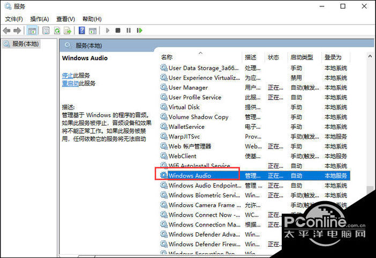Click the Export List toolbar icon

click(67, 31)
